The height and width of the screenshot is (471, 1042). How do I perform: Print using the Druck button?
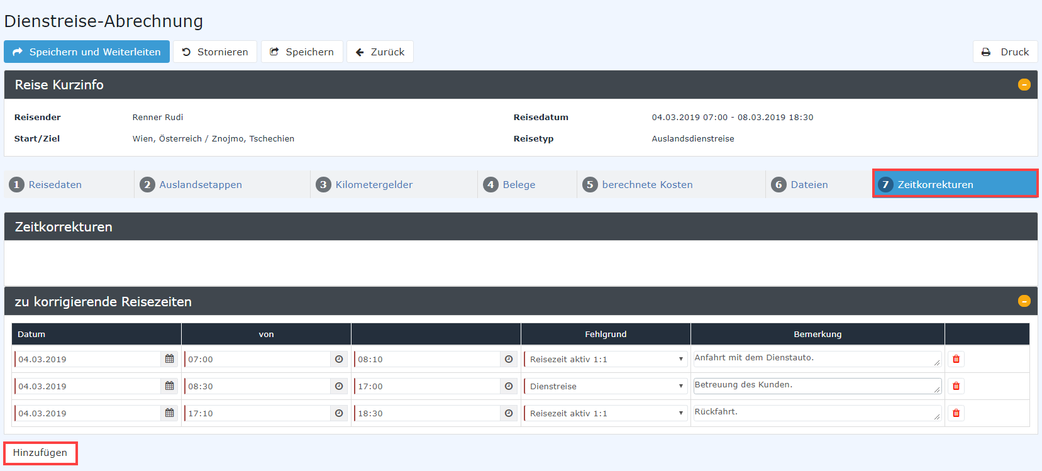tap(1005, 52)
